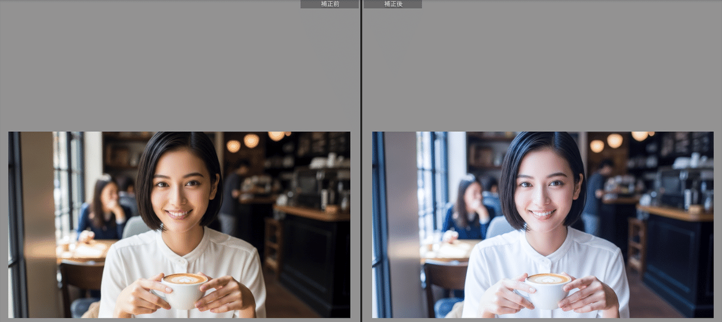722x322 pixels.
Task: Click the hanging lamp lights in After photo
Action: 614,141
